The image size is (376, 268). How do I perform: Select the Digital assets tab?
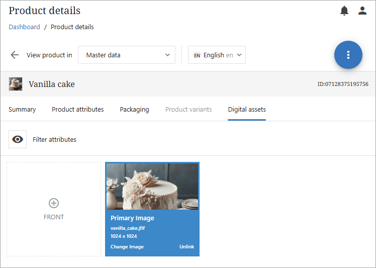247,109
